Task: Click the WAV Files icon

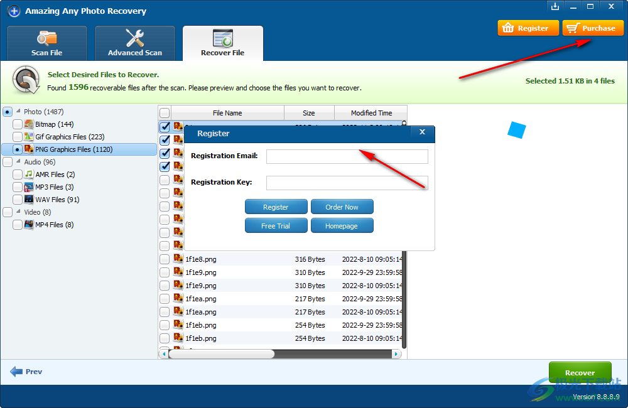Action: (29, 200)
